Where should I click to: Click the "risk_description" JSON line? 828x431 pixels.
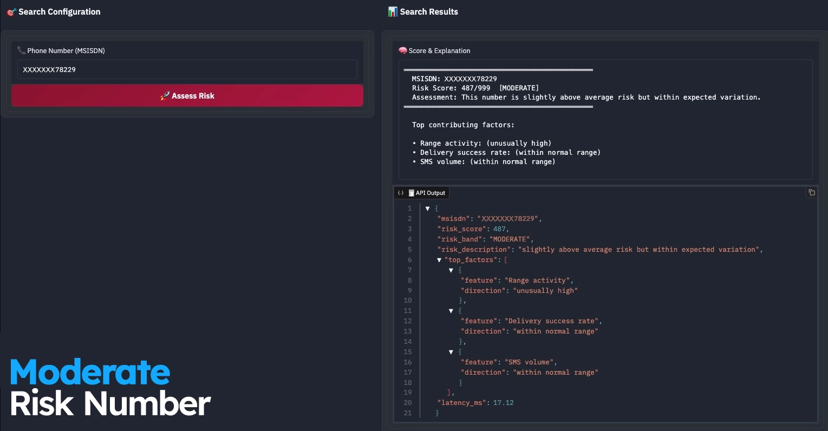pyautogui.click(x=600, y=250)
